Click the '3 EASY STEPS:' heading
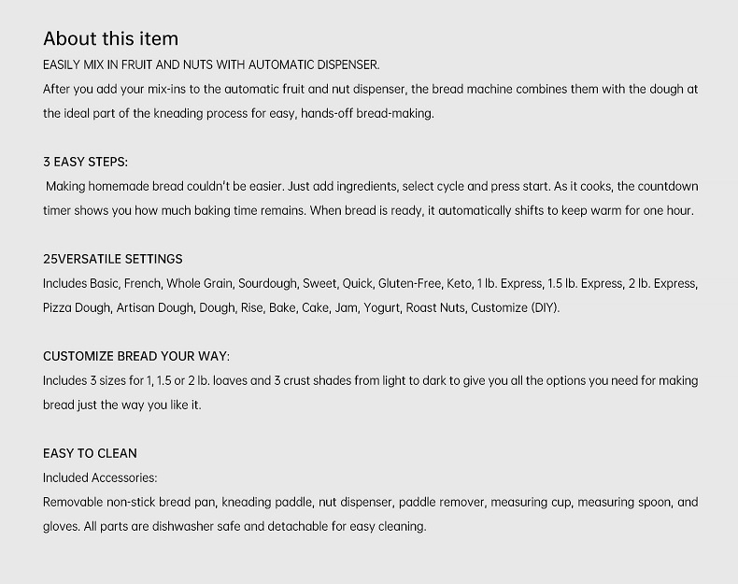738x584 pixels. pyautogui.click(x=85, y=162)
